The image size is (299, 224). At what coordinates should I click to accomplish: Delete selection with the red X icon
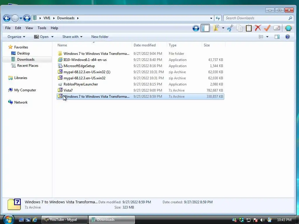pyautogui.click(x=258, y=28)
